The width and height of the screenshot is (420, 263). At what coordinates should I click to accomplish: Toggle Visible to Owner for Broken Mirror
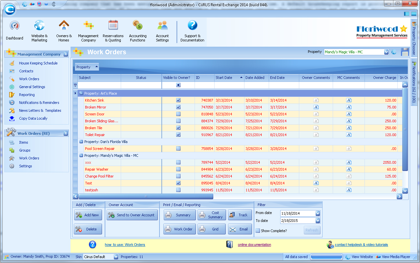point(178,107)
